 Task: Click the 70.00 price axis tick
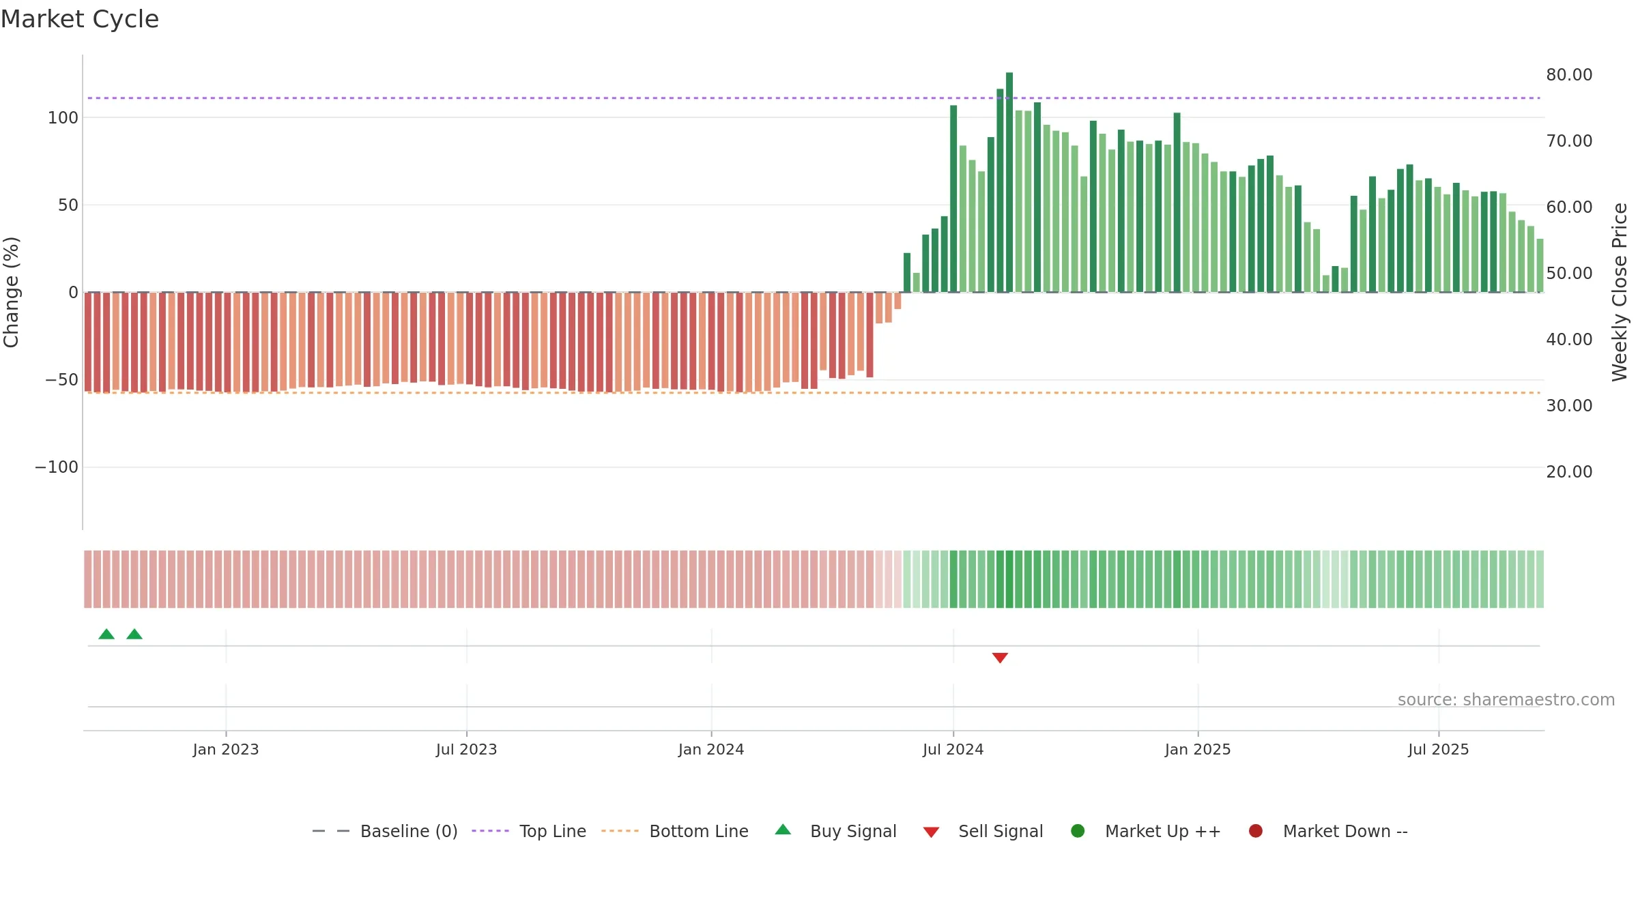(1569, 141)
